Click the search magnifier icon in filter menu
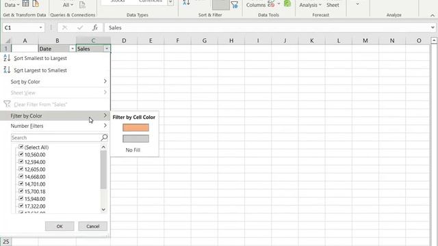 click(104, 137)
